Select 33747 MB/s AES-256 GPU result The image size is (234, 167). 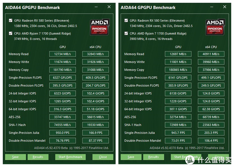62,117
